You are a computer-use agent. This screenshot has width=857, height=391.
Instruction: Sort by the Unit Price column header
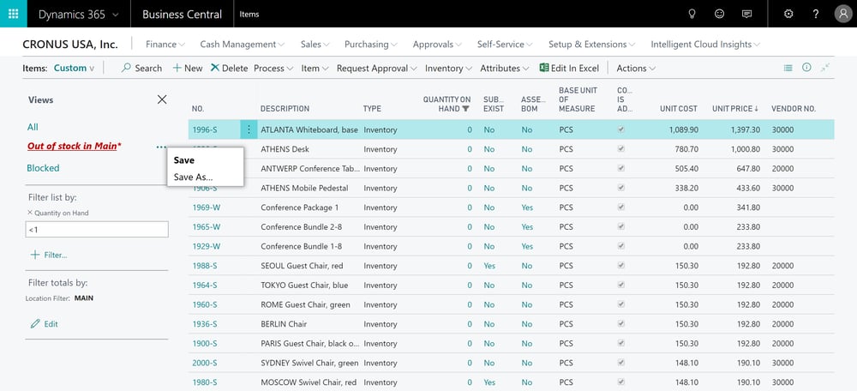(x=735, y=109)
